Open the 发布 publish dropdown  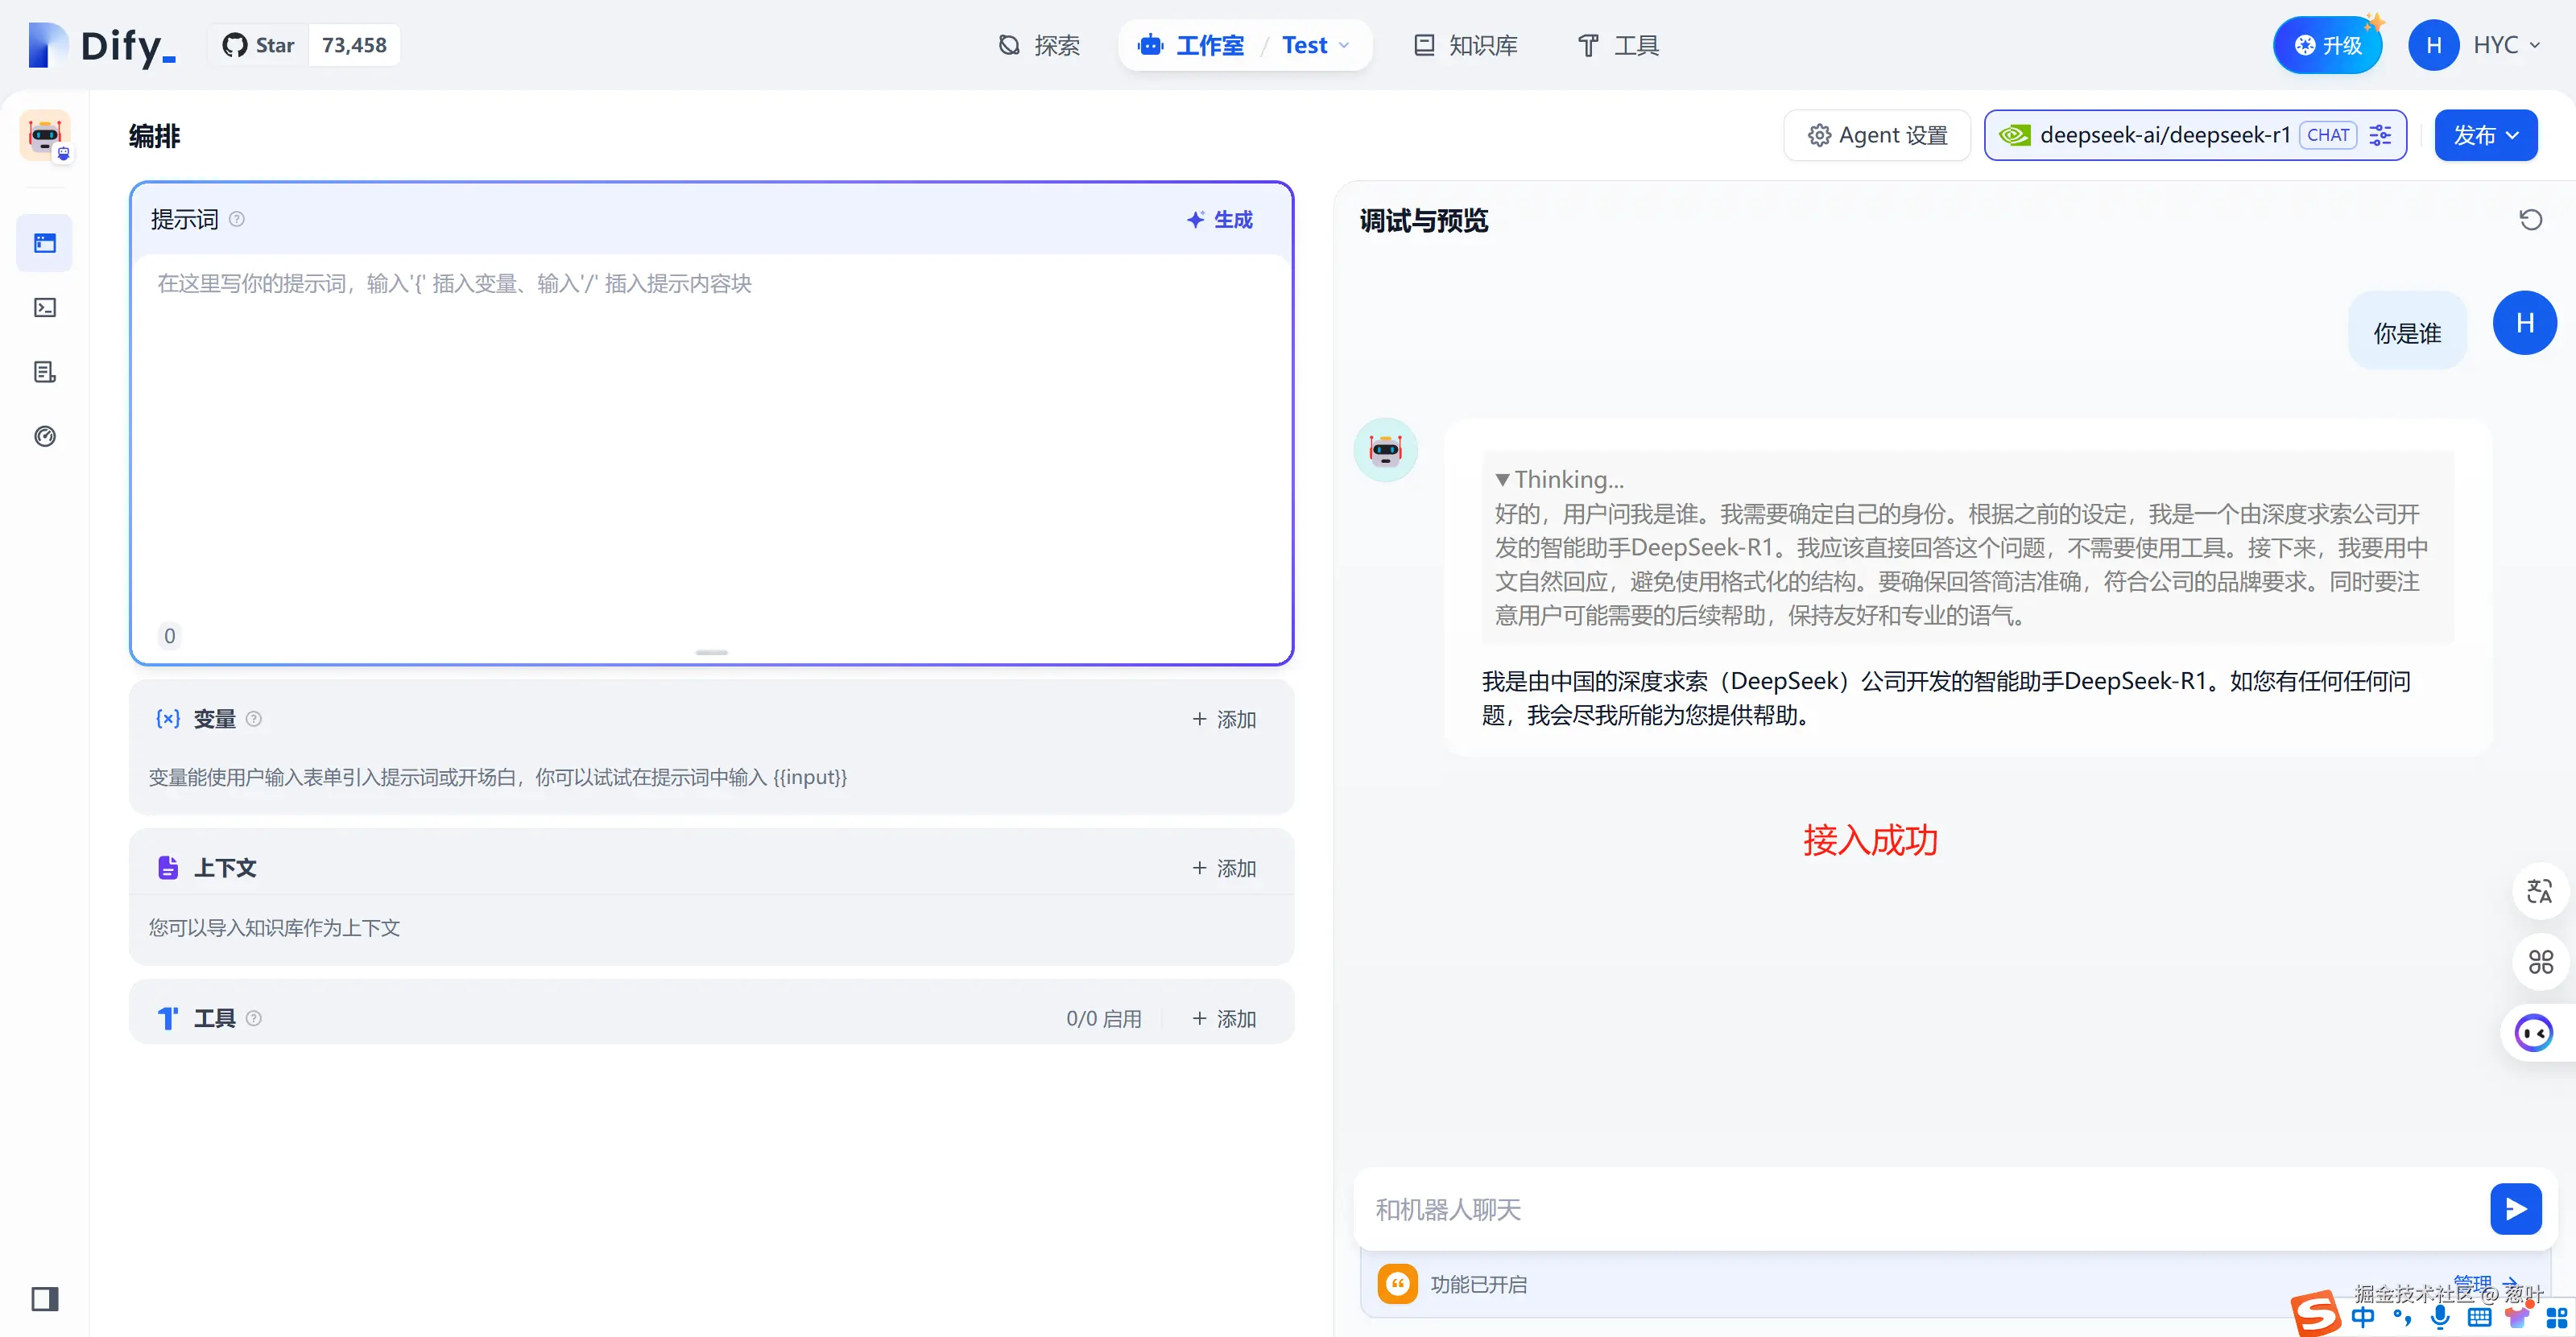pos(2485,135)
